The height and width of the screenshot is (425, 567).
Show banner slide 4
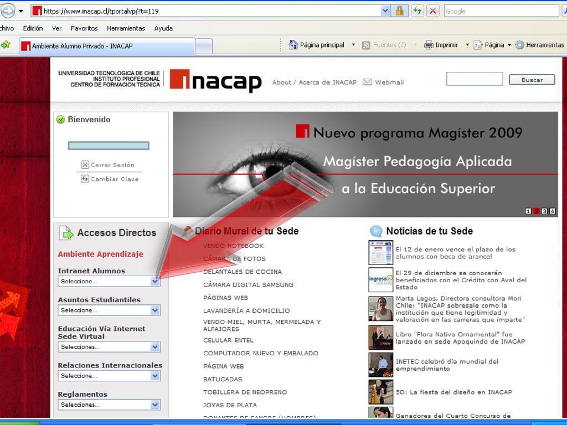[552, 211]
